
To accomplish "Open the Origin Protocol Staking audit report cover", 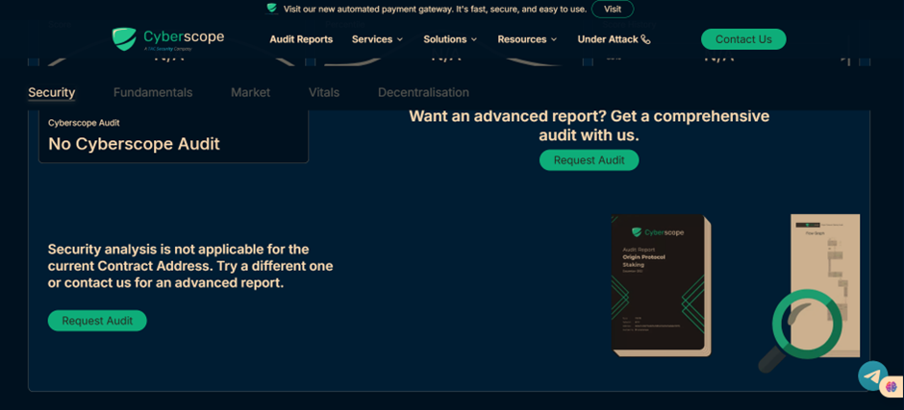I will [x=661, y=285].
